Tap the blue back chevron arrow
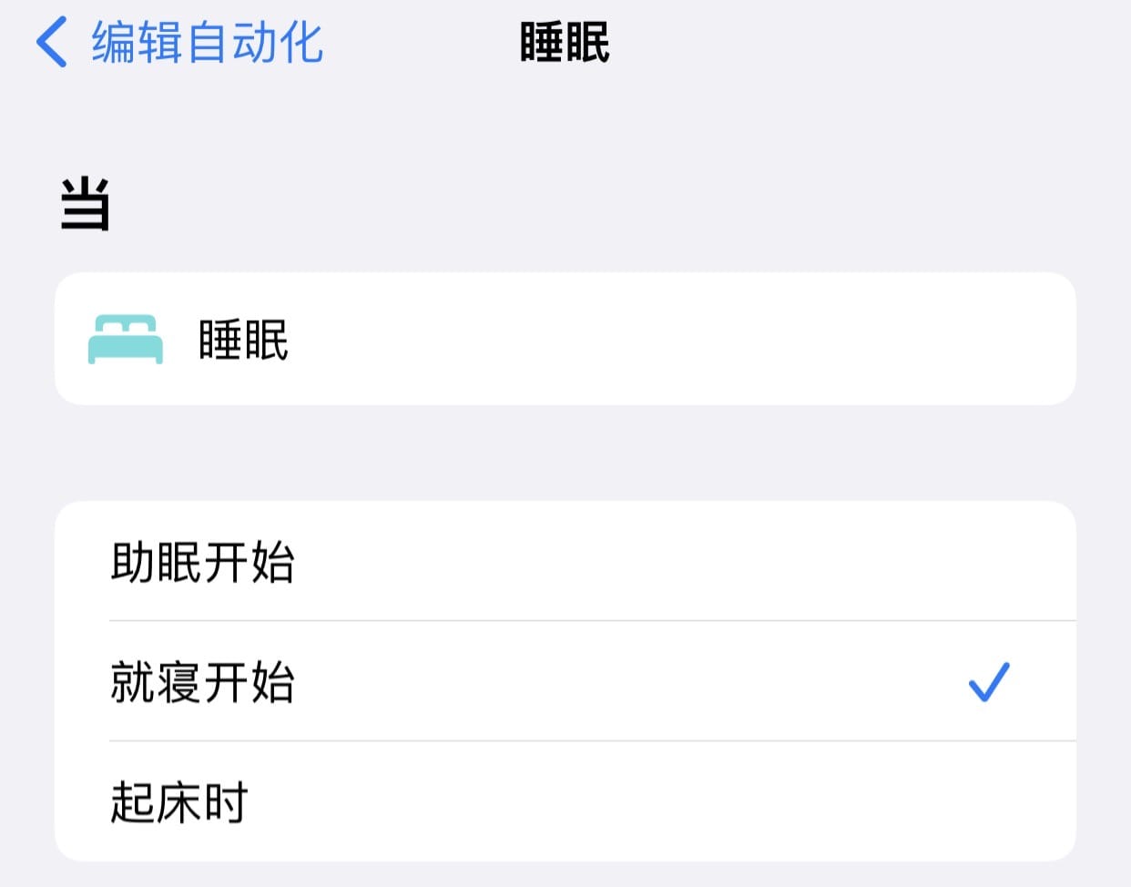This screenshot has width=1131, height=887. point(52,42)
